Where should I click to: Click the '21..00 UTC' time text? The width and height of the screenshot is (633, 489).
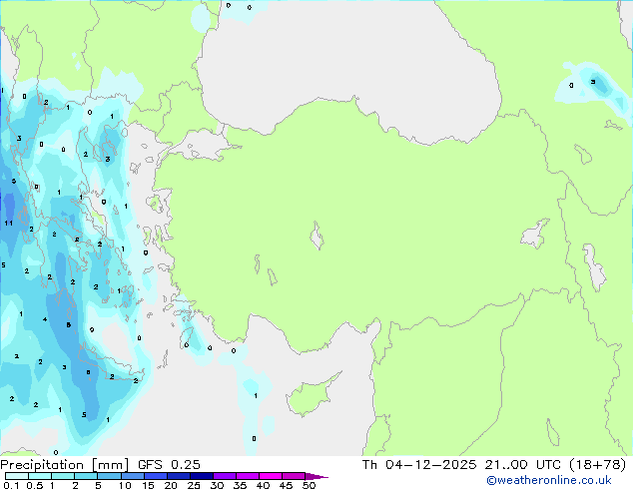523,465
